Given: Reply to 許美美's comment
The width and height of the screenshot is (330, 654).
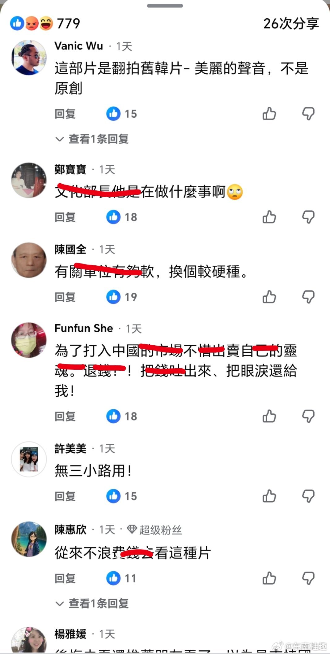Looking at the screenshot, I should click(65, 496).
